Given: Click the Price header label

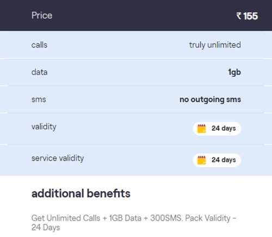Looking at the screenshot, I should 42,15.
